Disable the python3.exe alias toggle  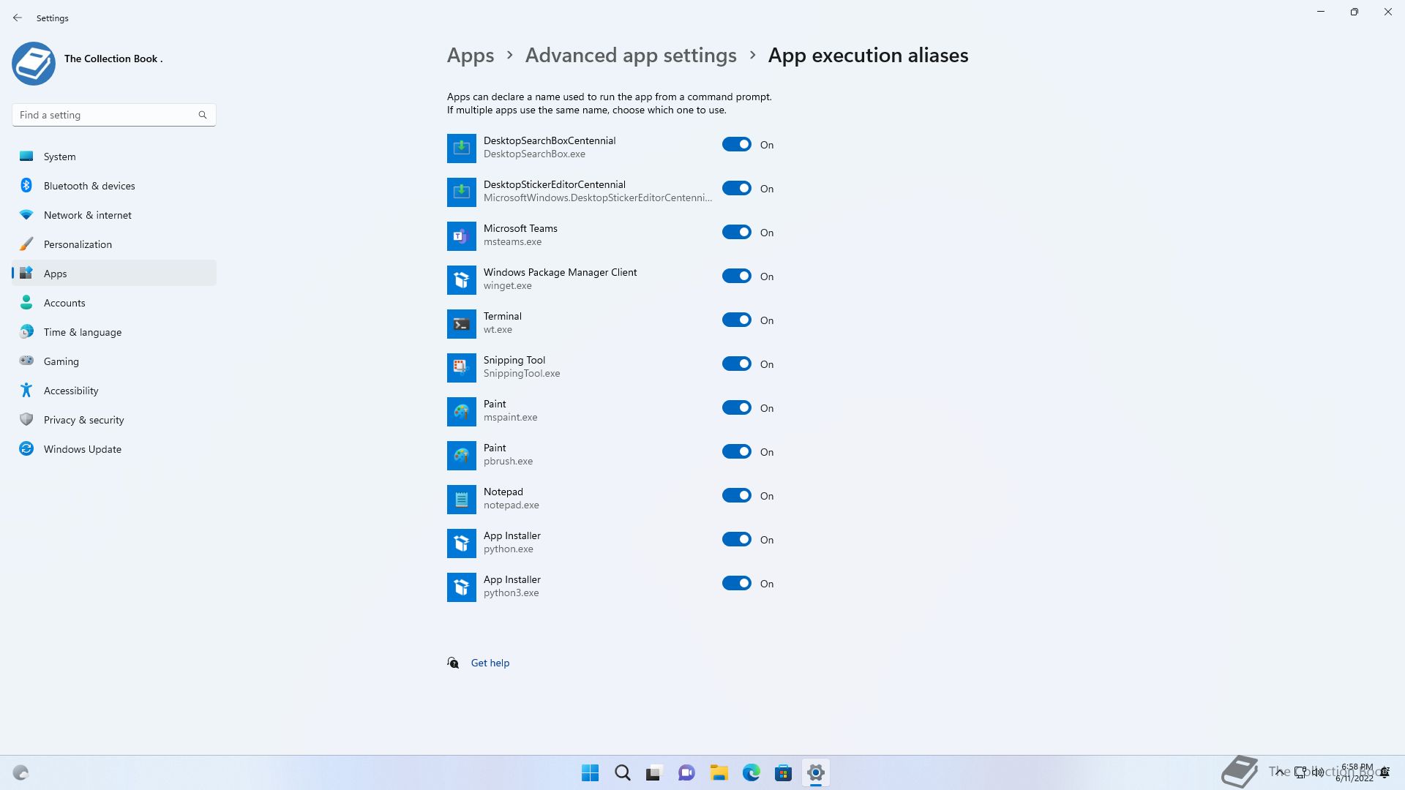pyautogui.click(x=736, y=584)
